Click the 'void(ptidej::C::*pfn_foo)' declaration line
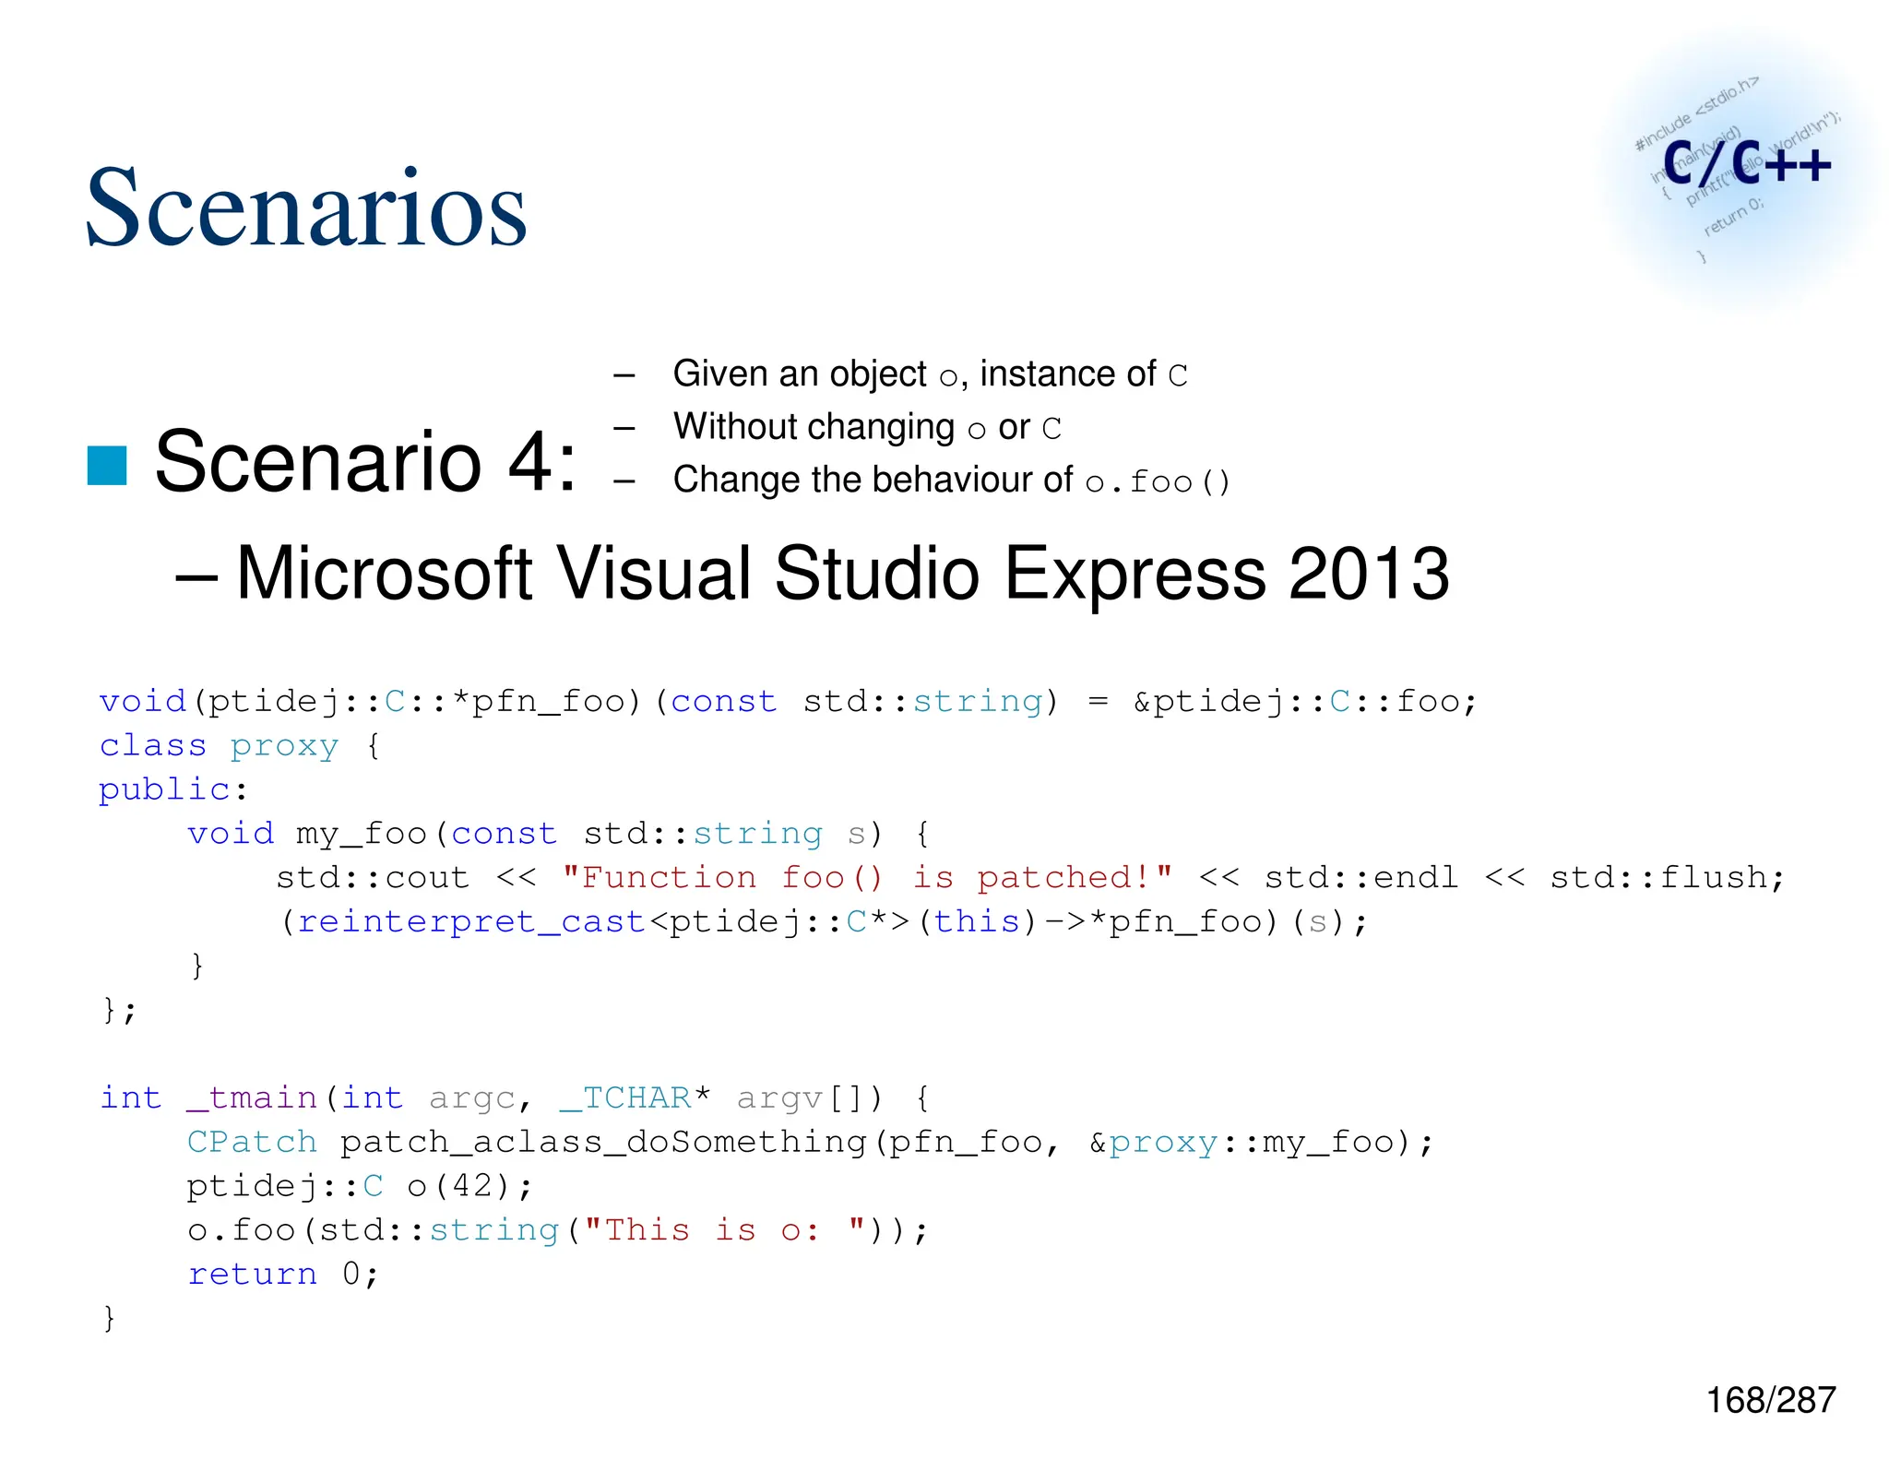 coord(788,701)
